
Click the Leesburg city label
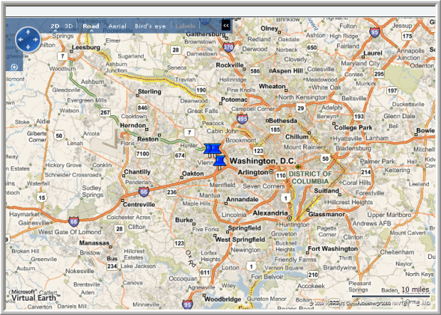86,47
